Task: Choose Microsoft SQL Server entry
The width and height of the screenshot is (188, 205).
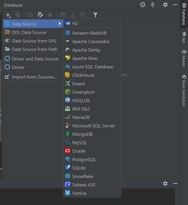Action: point(92,126)
